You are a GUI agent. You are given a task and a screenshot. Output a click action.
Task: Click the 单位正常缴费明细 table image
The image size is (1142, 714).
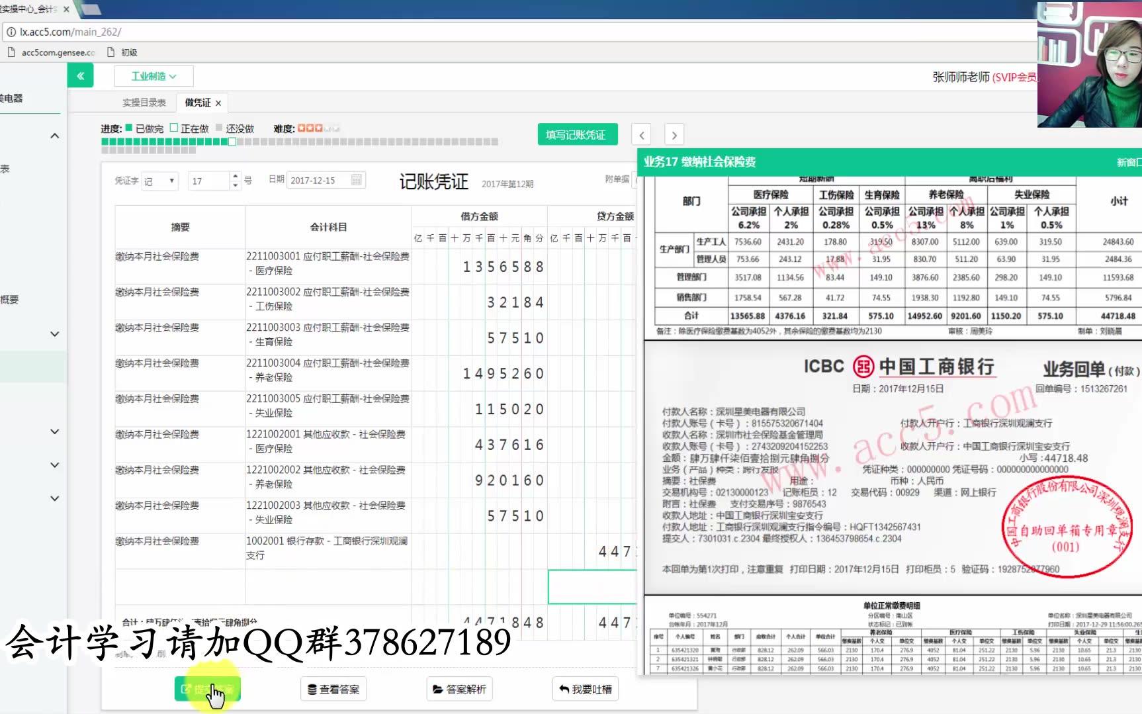pos(893,635)
